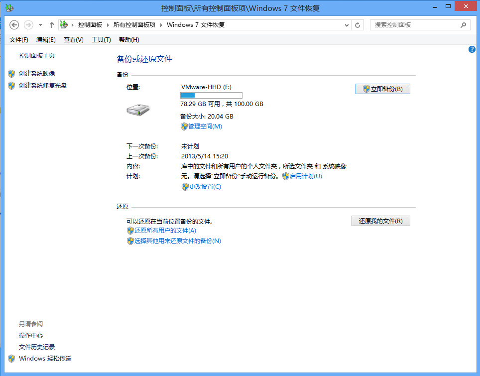Click the shield icon next to 管理空间(M)
The height and width of the screenshot is (376, 480).
click(x=184, y=126)
